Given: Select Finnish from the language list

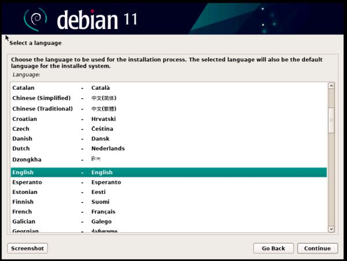Looking at the screenshot, I should 169,202.
